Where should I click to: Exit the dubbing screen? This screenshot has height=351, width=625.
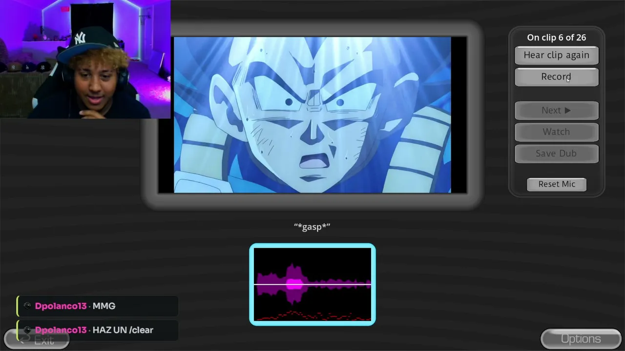point(37,340)
